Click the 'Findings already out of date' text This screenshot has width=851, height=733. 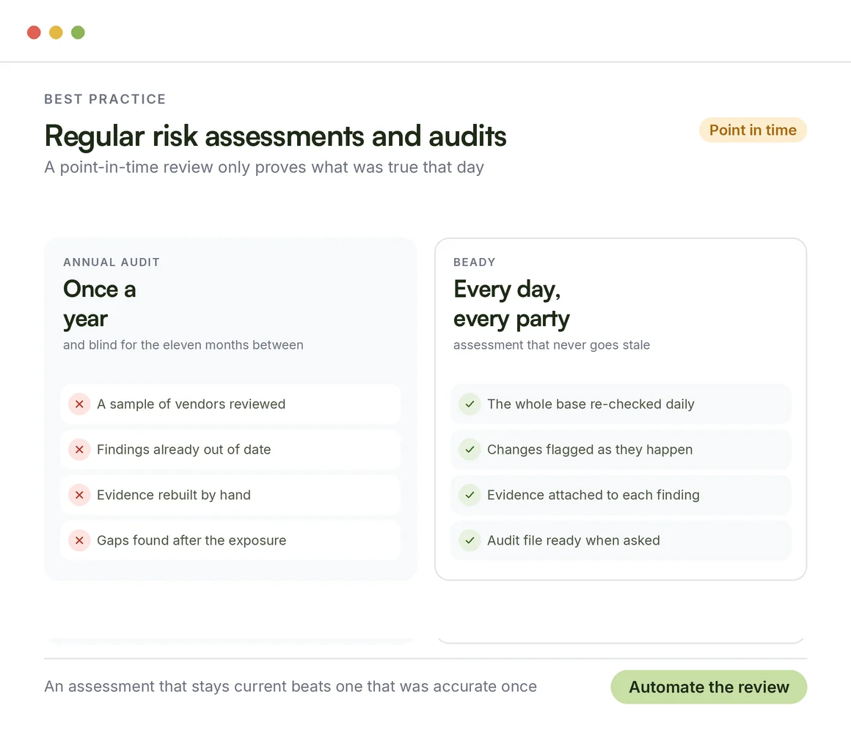[x=183, y=449]
